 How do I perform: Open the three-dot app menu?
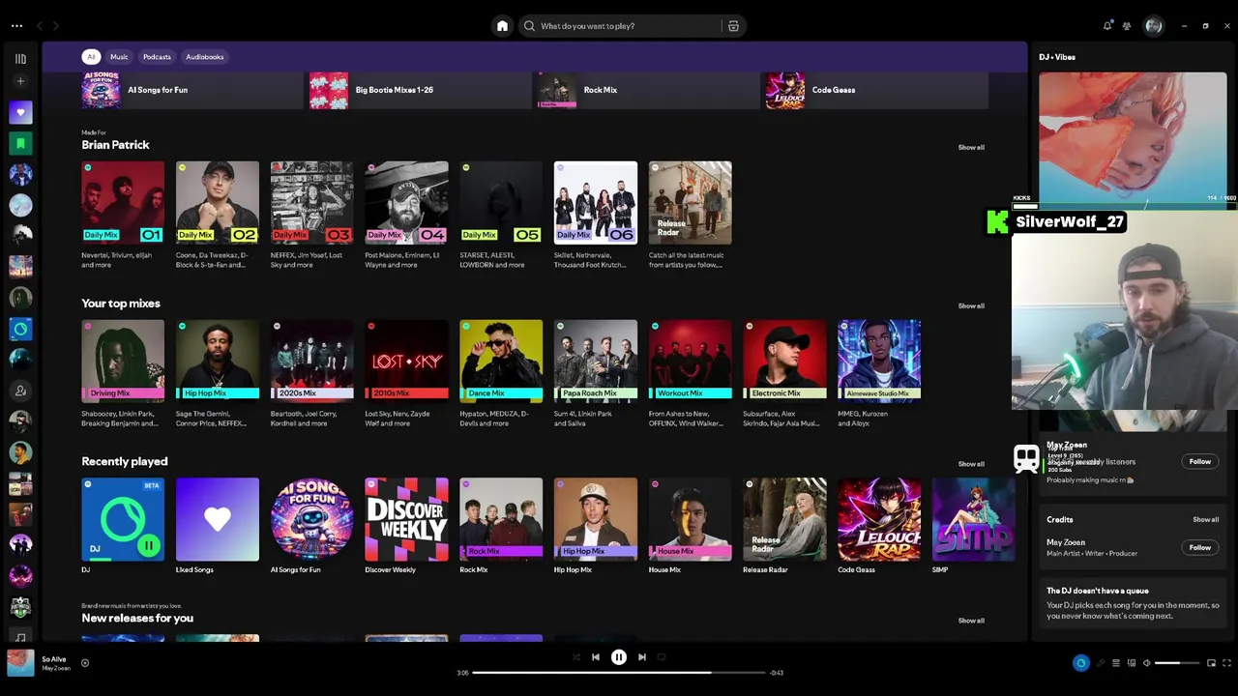(16, 26)
